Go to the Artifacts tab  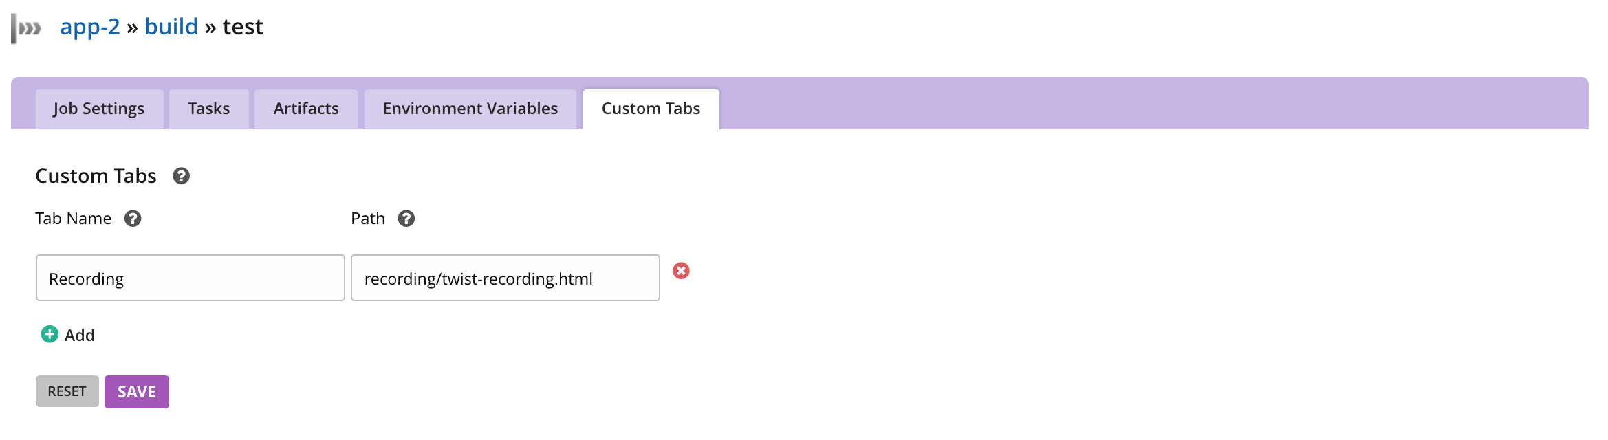click(x=306, y=109)
